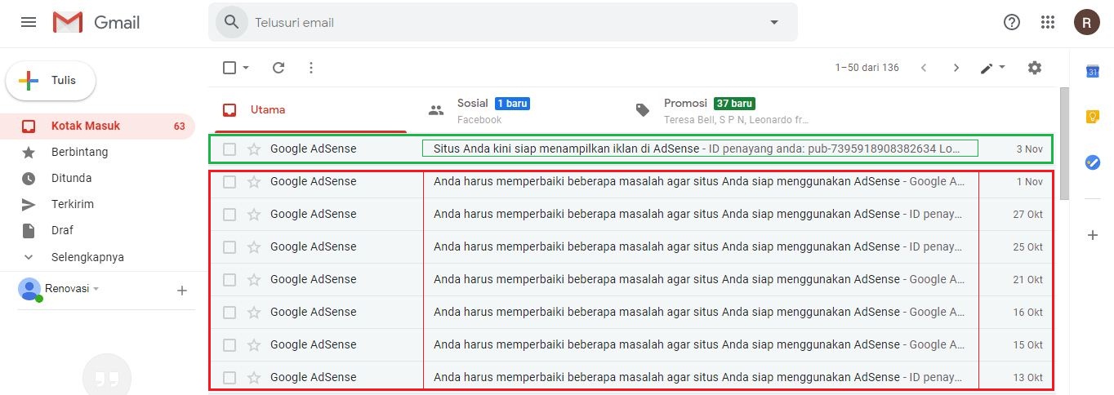Select the 27 Okt email checkbox
The height and width of the screenshot is (395, 1114).
pyautogui.click(x=229, y=214)
